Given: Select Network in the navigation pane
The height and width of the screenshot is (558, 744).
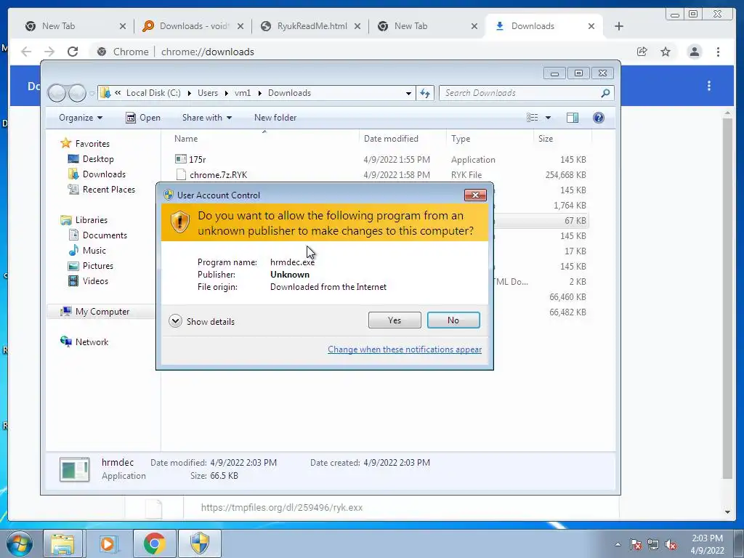Looking at the screenshot, I should pos(84,341).
